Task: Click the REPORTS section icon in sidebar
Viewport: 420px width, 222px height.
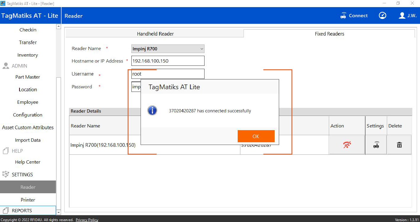Action: [5, 211]
